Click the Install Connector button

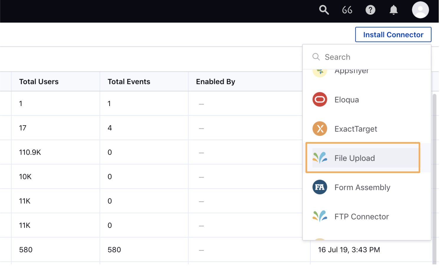coord(393,35)
